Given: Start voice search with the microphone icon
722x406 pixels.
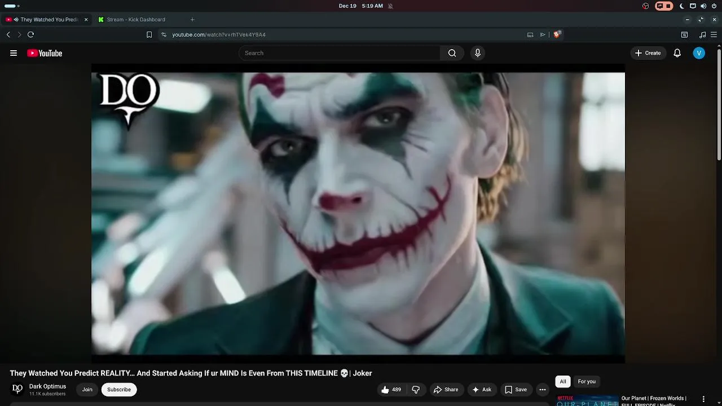Looking at the screenshot, I should (478, 53).
